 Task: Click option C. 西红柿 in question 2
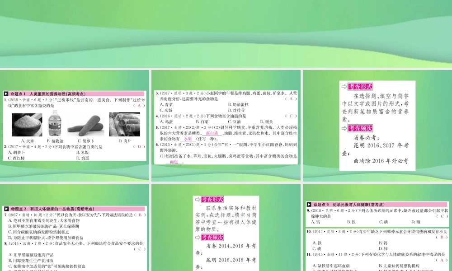coord(16,158)
